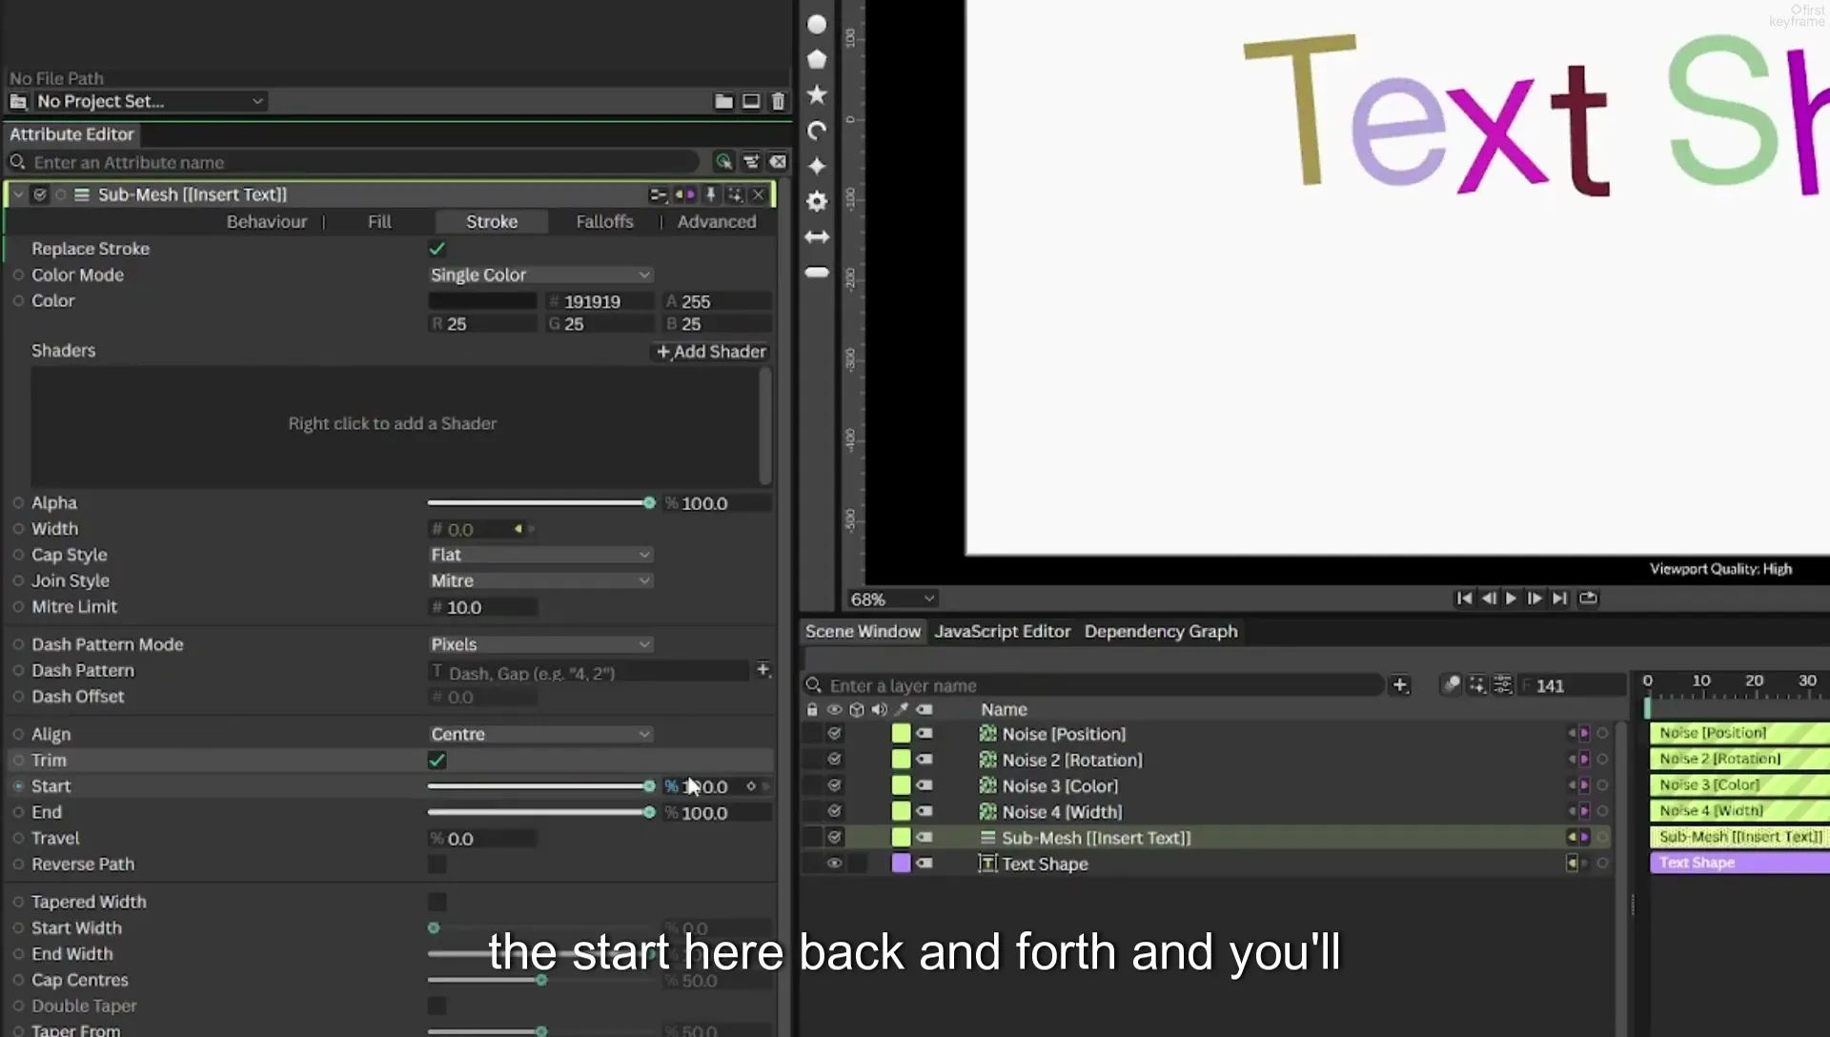The height and width of the screenshot is (1037, 1830).
Task: Toggle loop playback mode icon
Action: 1588,599
